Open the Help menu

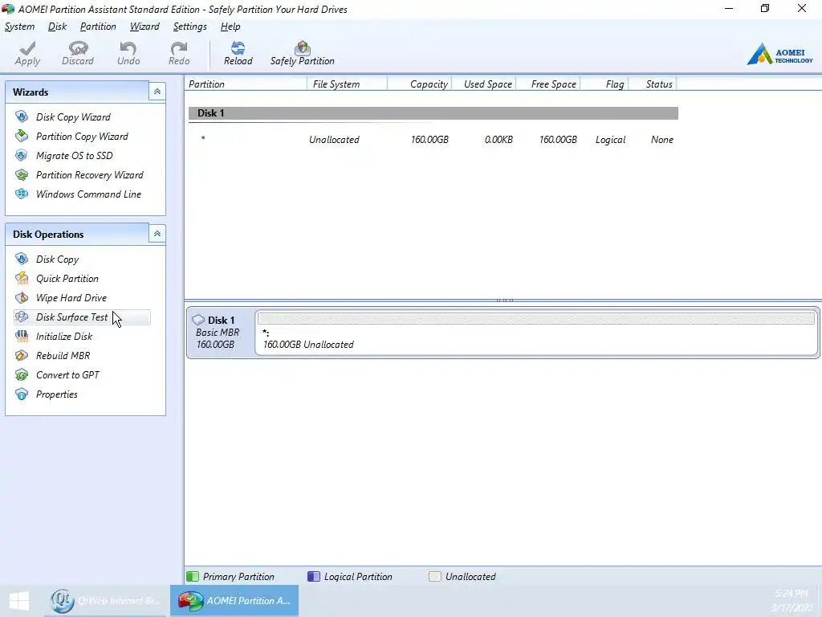click(x=230, y=27)
